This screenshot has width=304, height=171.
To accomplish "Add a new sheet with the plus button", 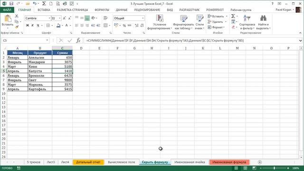I will coord(260,162).
